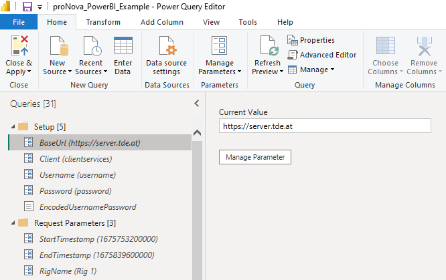The width and height of the screenshot is (446, 280).
Task: Click the save icon in title bar
Action: point(27,7)
